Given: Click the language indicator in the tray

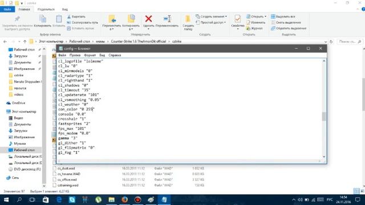Looking at the screenshot, I should pos(330,200).
